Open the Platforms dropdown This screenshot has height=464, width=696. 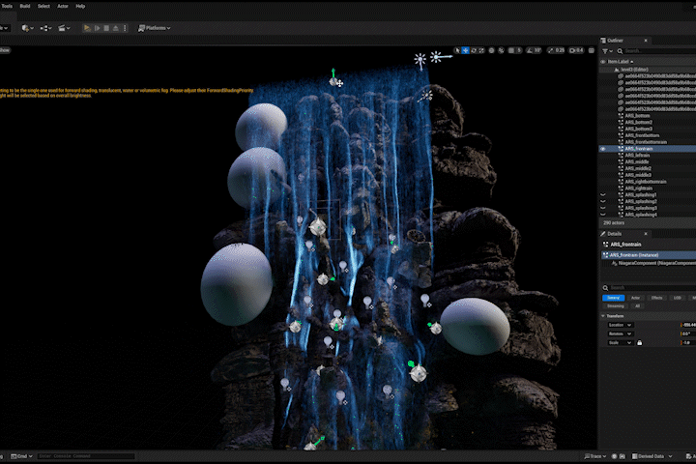(154, 28)
